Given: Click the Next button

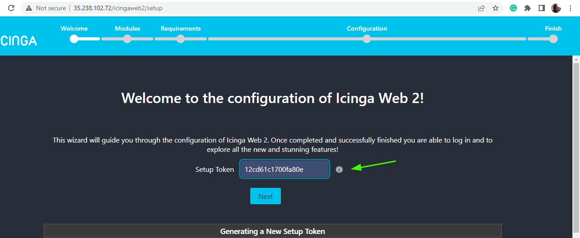Looking at the screenshot, I should 265,196.
